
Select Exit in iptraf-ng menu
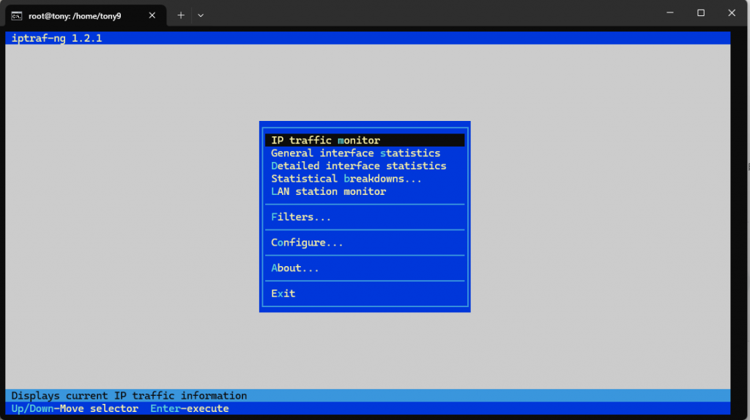365,294
